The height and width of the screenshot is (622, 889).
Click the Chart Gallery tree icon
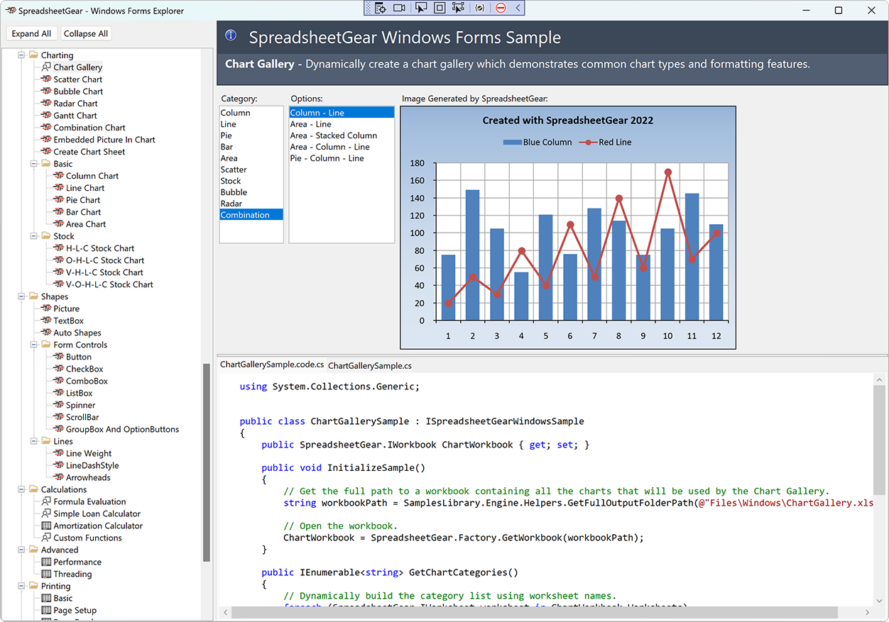[x=46, y=67]
